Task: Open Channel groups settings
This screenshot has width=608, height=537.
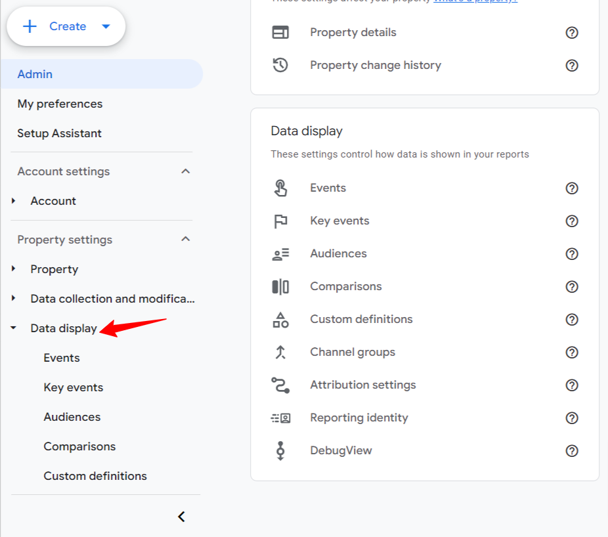Action: point(353,353)
